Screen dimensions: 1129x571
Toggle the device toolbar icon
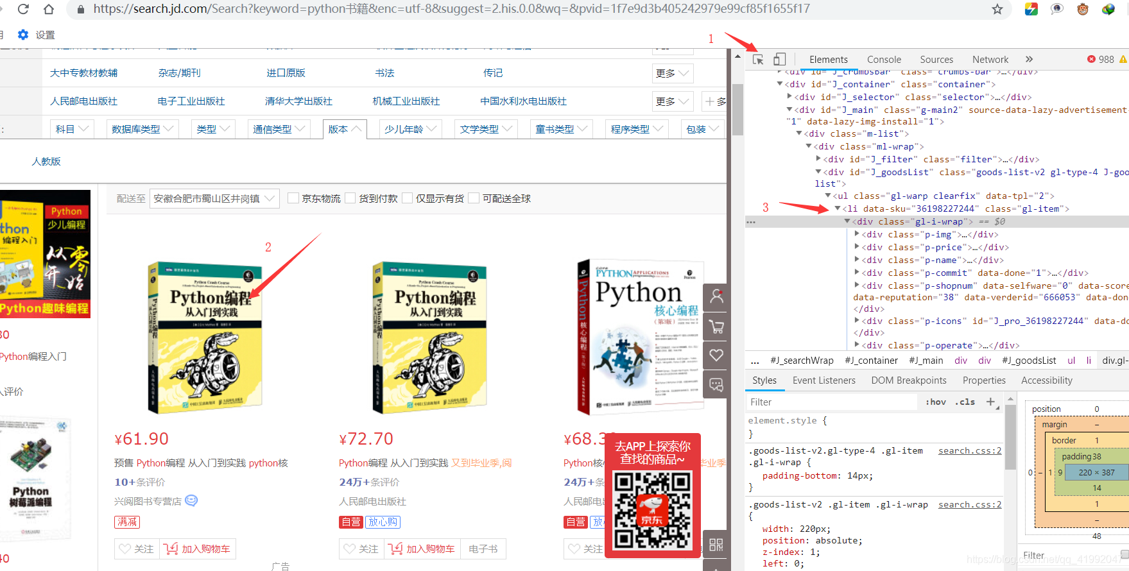coord(779,60)
